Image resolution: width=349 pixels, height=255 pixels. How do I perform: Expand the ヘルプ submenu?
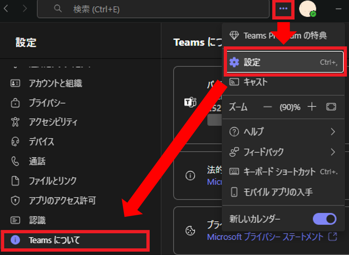[x=283, y=132]
